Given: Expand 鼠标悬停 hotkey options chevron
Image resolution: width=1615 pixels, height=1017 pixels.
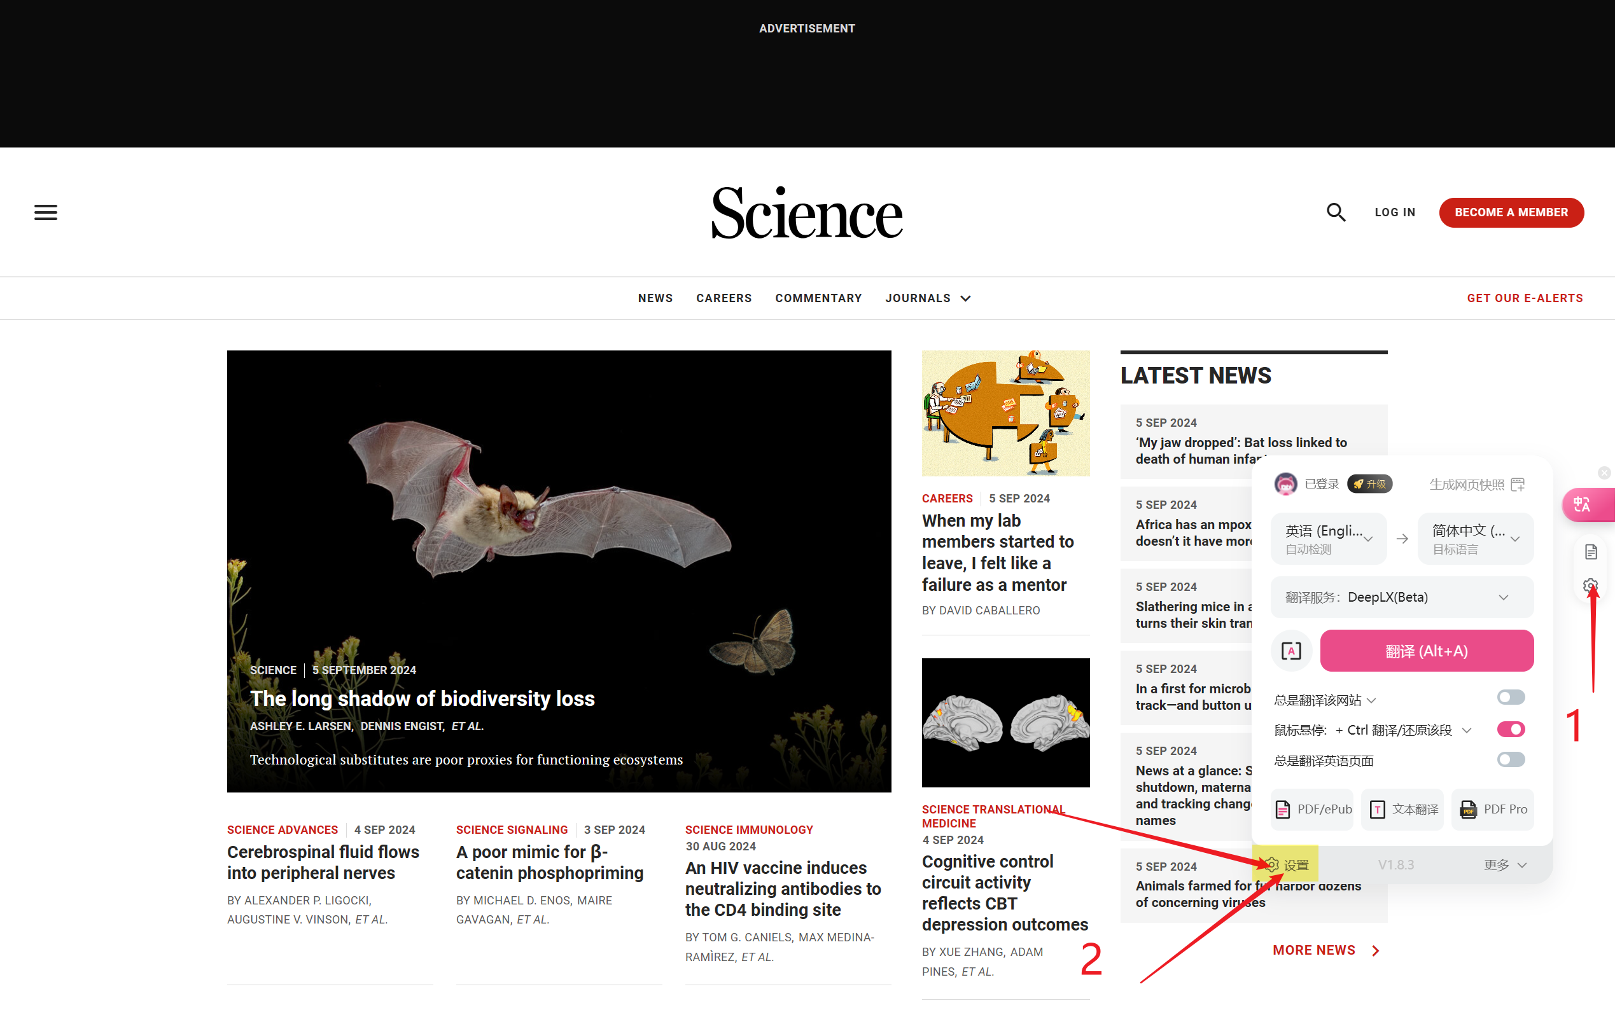Looking at the screenshot, I should click(x=1467, y=730).
